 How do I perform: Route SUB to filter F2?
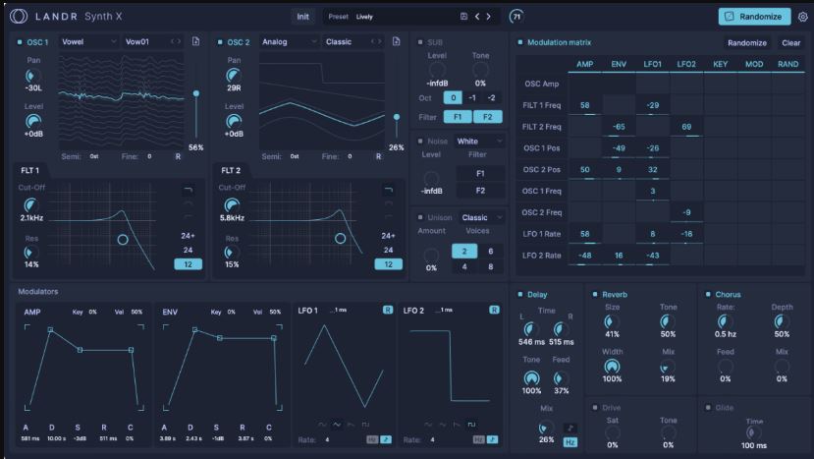click(x=487, y=117)
